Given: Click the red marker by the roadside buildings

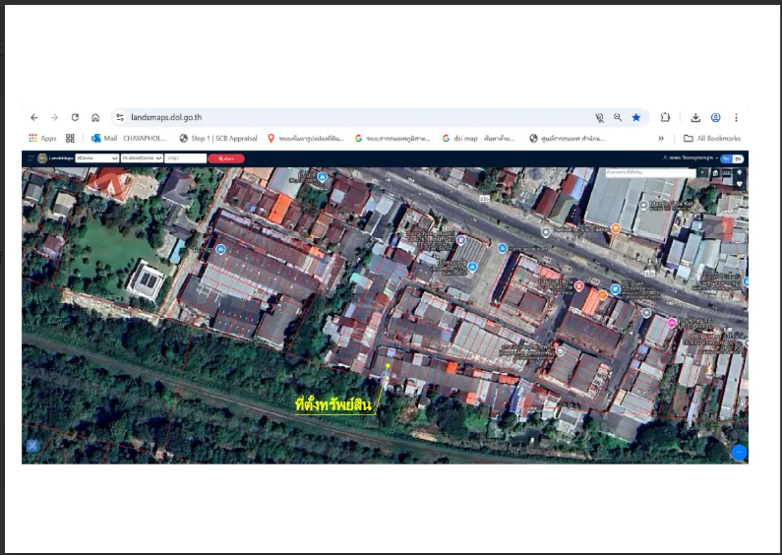Looking at the screenshot, I should point(579,286).
